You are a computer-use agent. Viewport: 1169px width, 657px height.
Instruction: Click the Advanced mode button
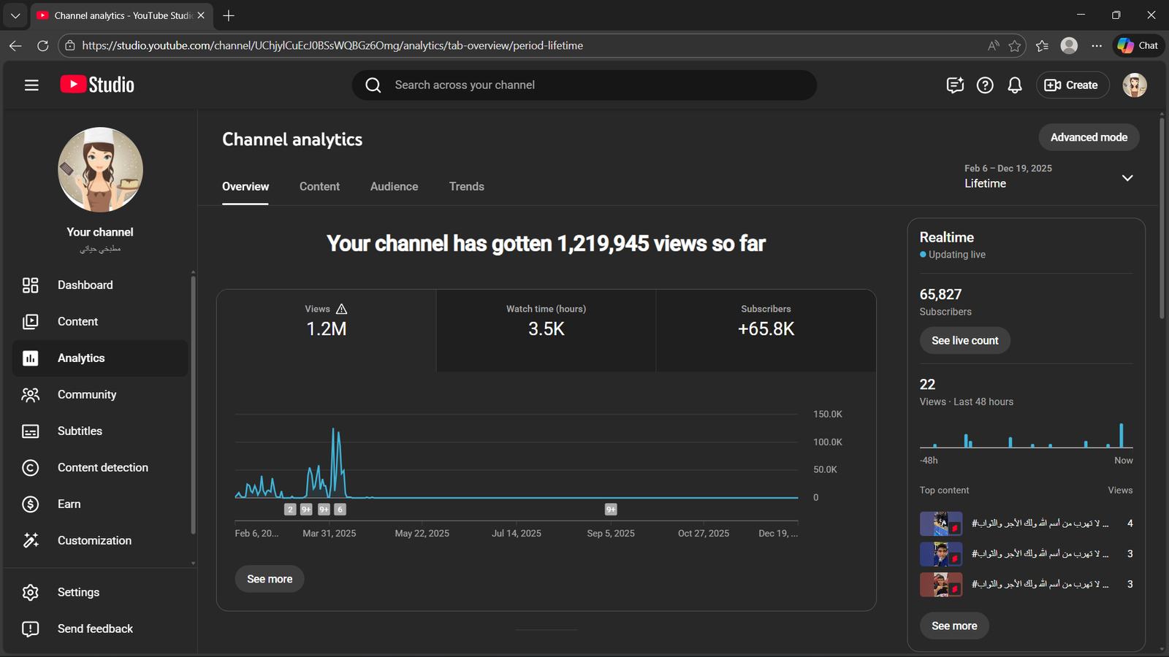1089,137
